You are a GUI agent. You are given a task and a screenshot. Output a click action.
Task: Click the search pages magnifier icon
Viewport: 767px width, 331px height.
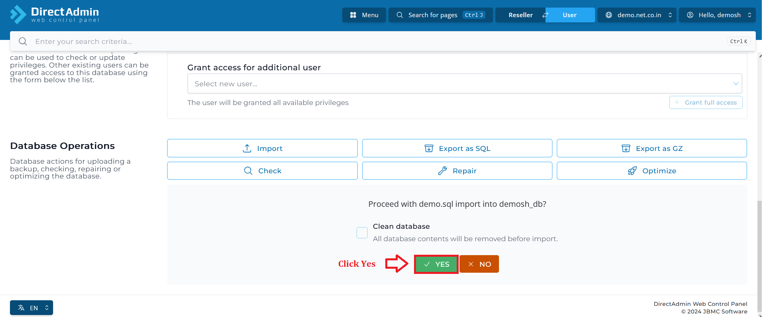(400, 15)
